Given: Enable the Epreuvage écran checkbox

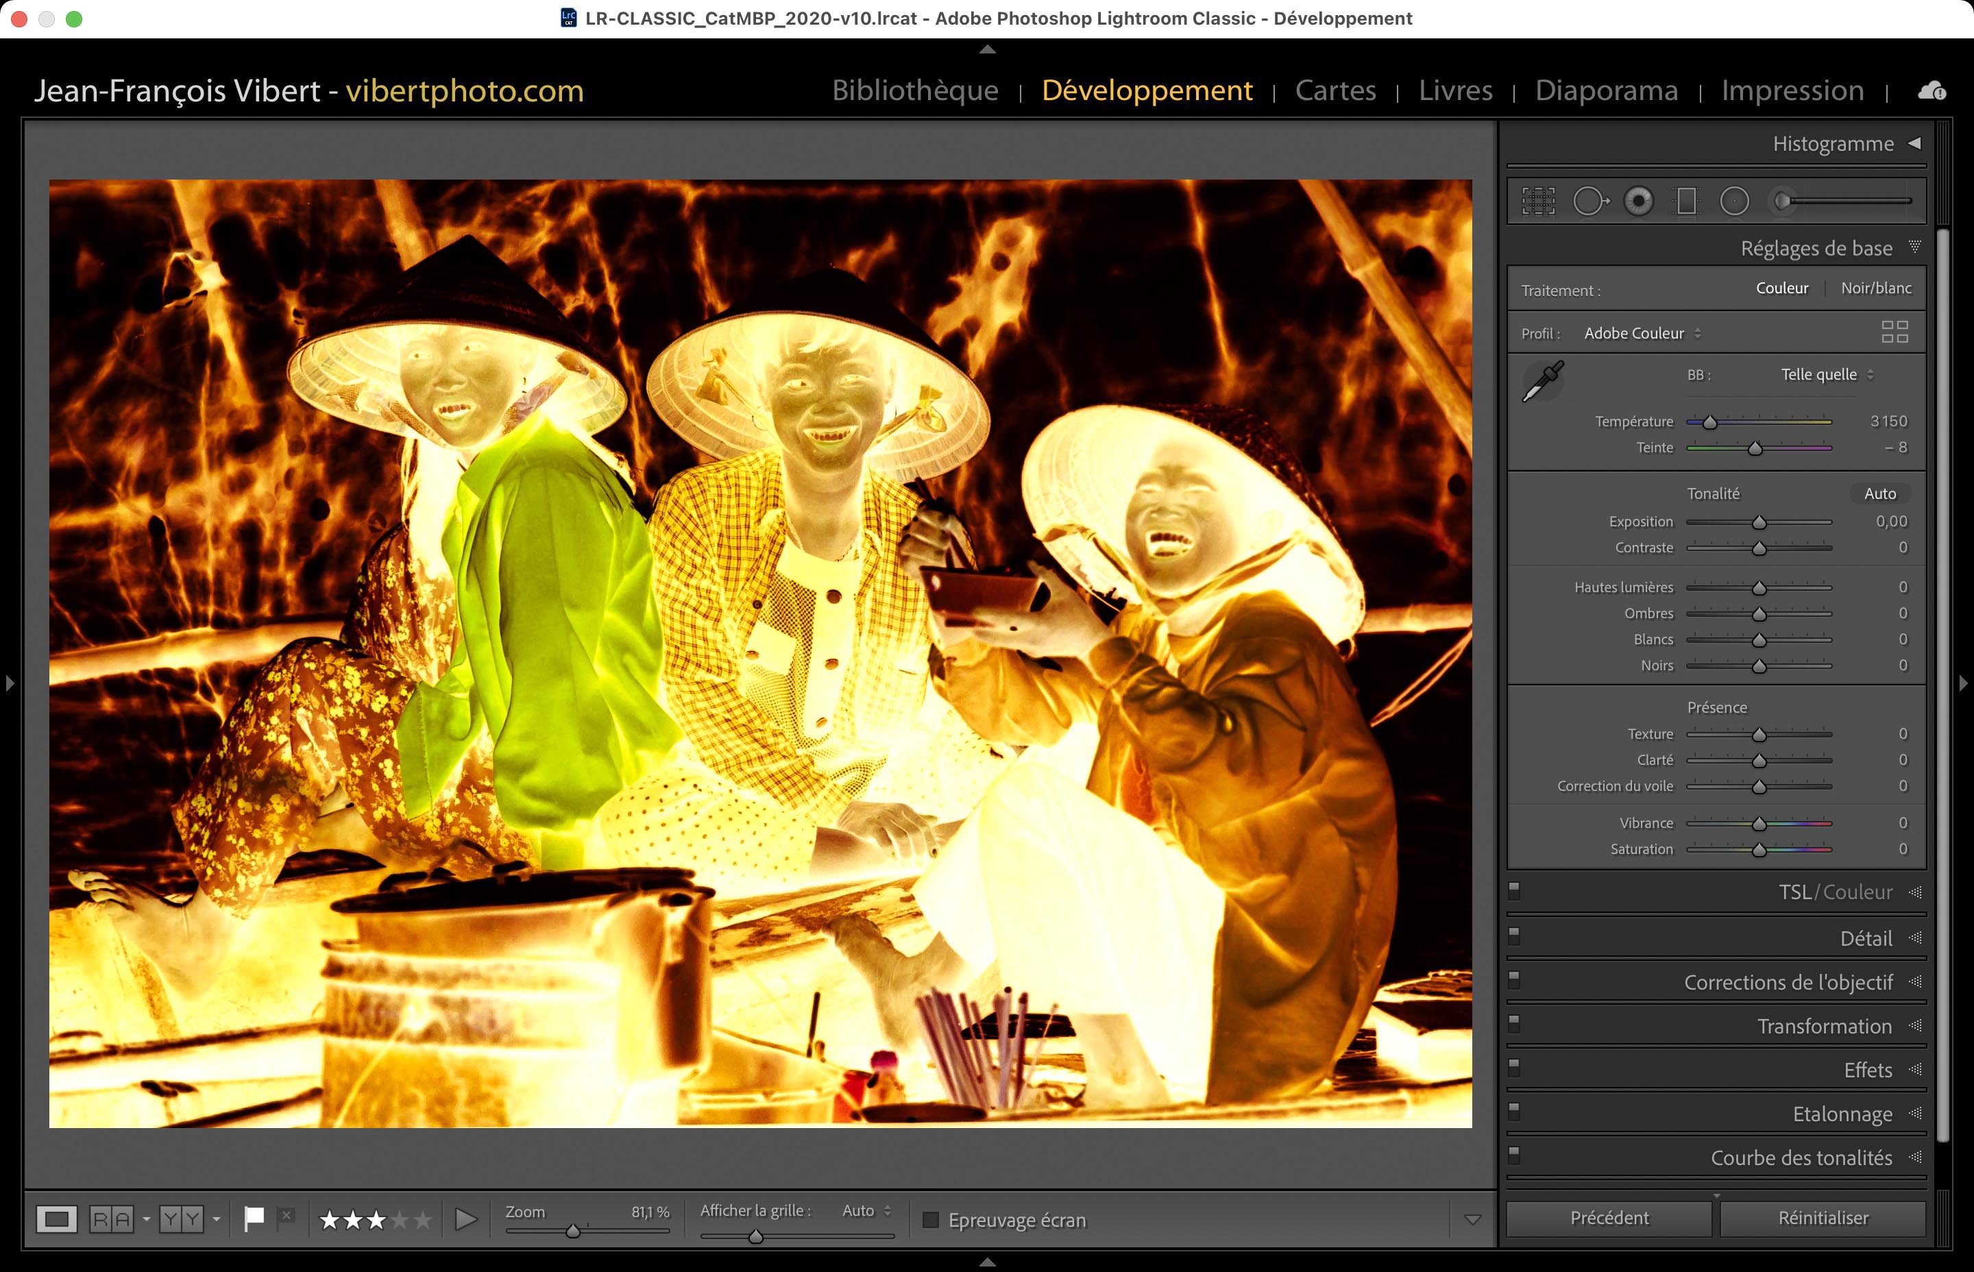Looking at the screenshot, I should coord(931,1220).
